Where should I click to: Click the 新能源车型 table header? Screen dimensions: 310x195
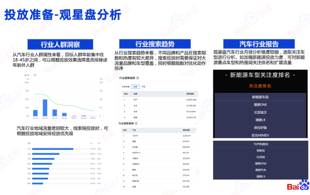(261, 97)
